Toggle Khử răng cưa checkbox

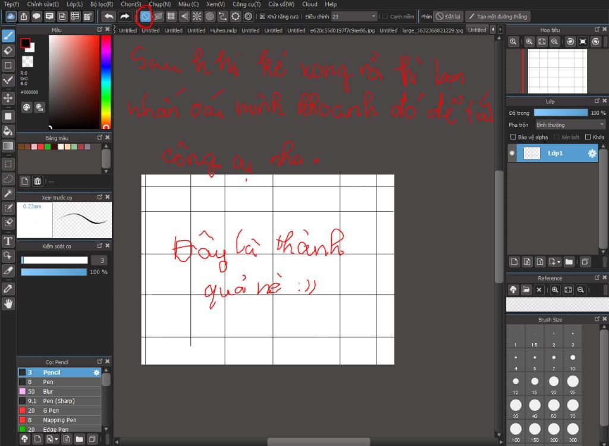(262, 16)
